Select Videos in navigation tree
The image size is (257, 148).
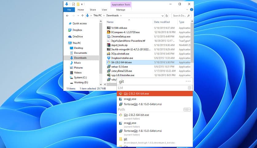78,72
